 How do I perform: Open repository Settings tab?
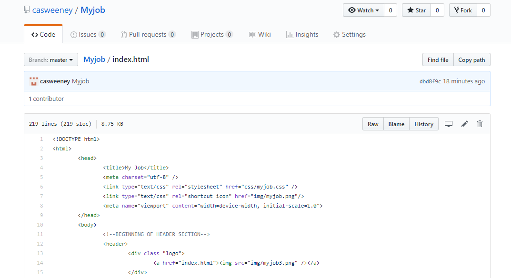pyautogui.click(x=350, y=34)
